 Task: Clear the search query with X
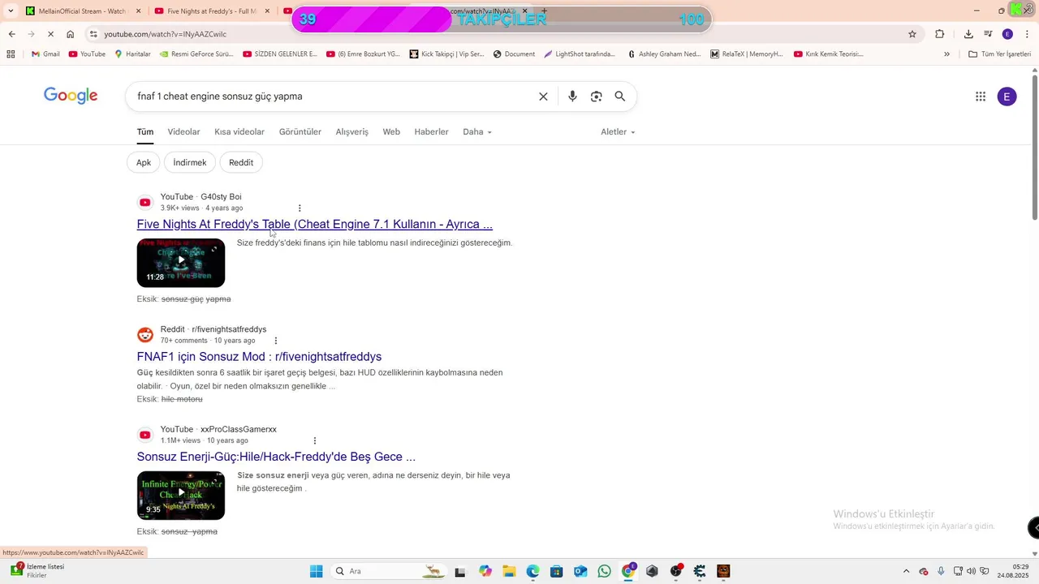543,97
